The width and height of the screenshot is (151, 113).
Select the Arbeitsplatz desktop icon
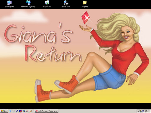pos(9,4)
